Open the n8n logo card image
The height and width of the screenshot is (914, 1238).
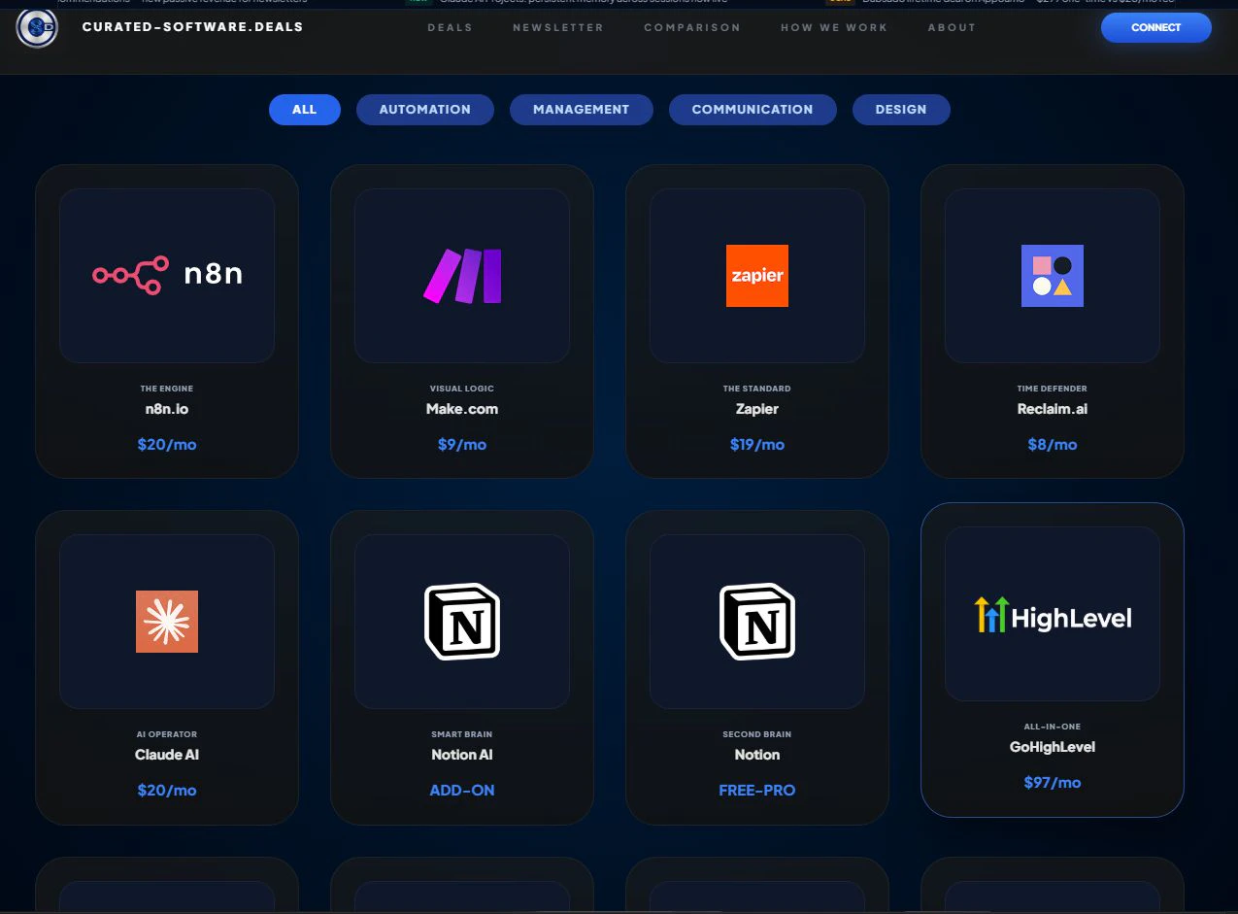coord(167,276)
